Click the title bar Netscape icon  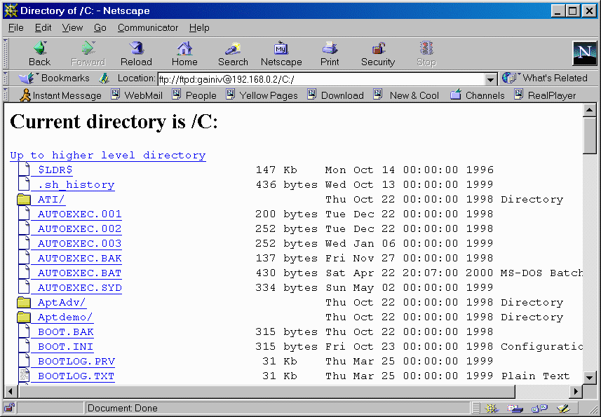click(x=11, y=11)
